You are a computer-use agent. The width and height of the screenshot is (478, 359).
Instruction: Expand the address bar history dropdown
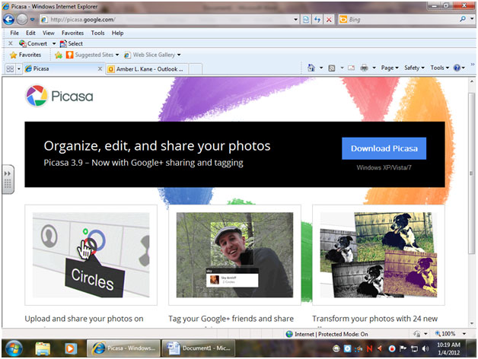pos(295,20)
